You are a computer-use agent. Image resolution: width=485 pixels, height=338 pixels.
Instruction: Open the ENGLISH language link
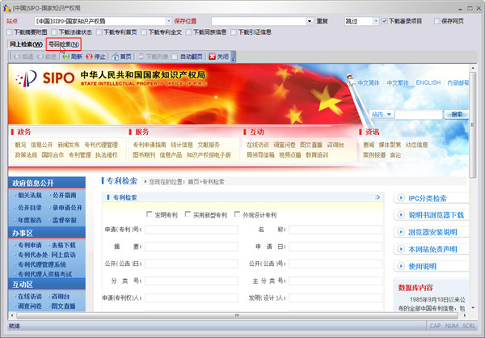[428, 82]
